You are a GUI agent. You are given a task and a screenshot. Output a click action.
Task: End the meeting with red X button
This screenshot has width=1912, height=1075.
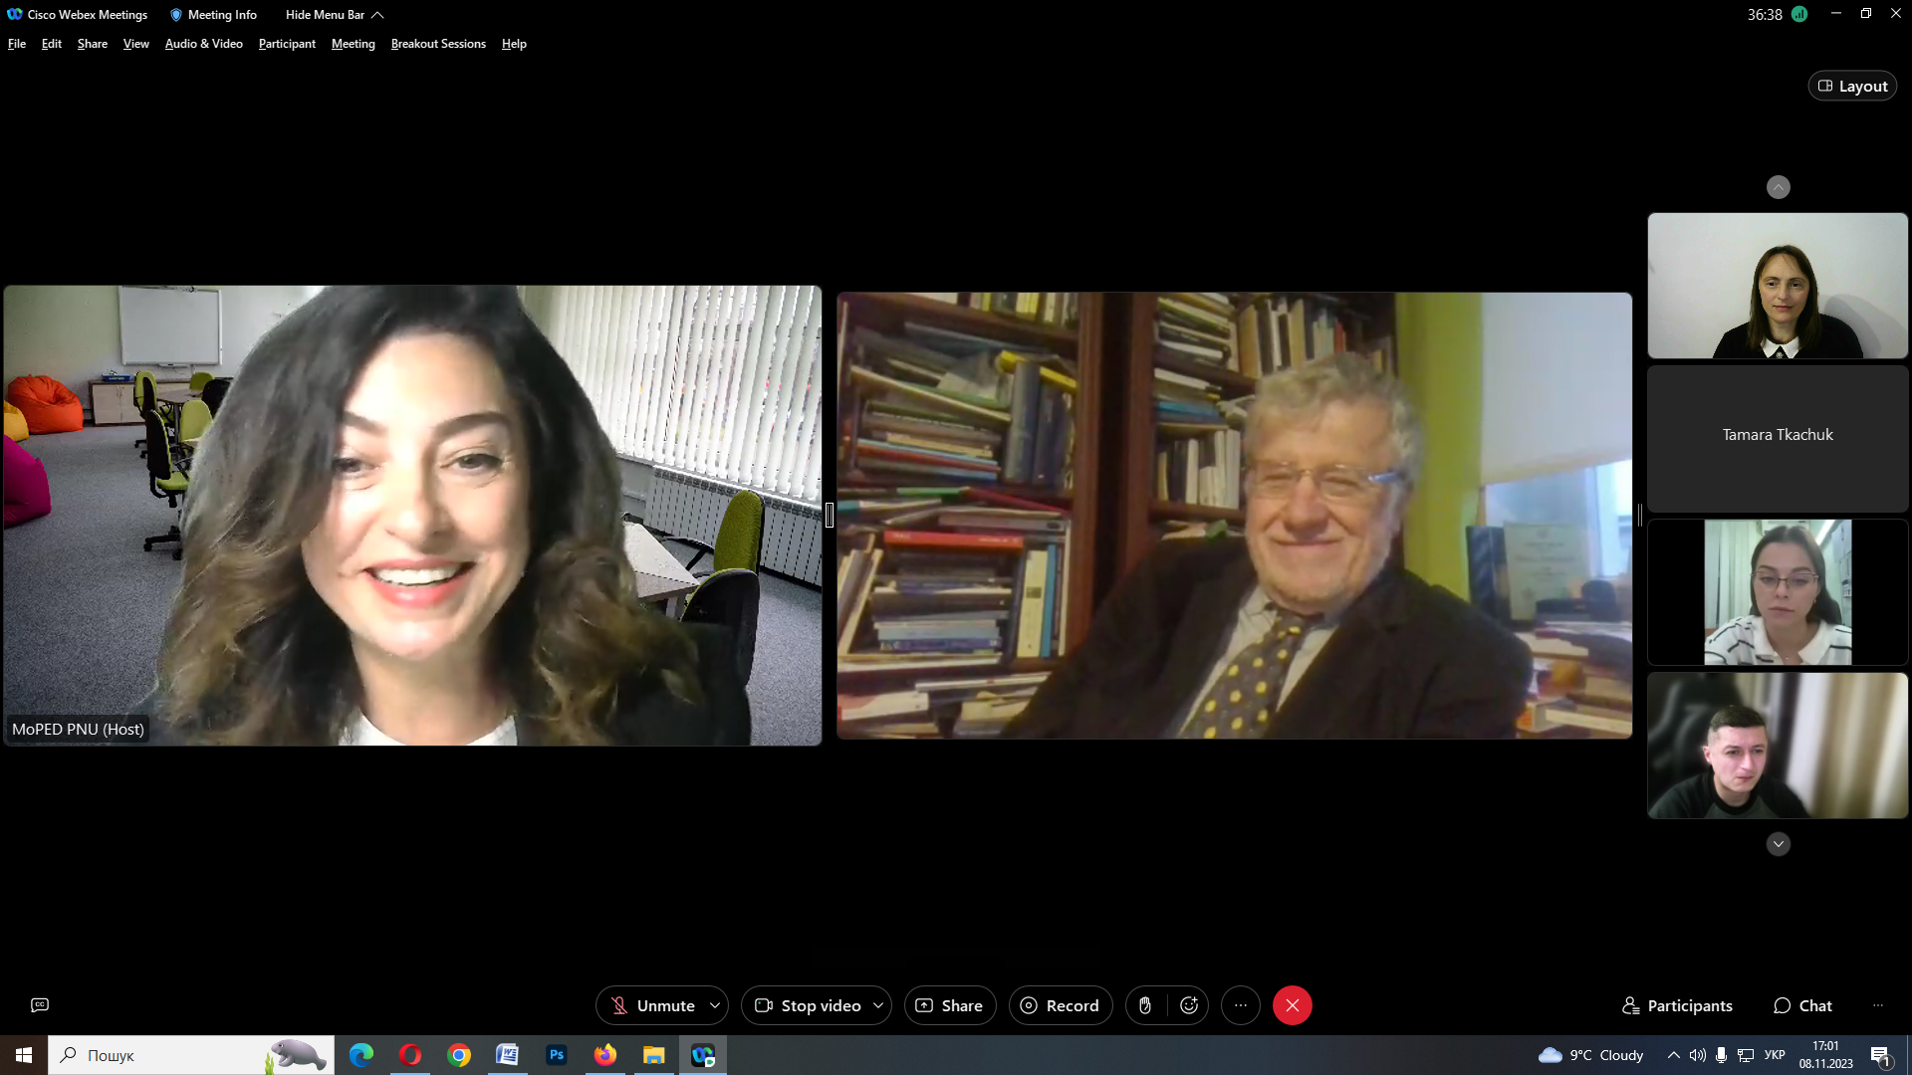click(1292, 1005)
